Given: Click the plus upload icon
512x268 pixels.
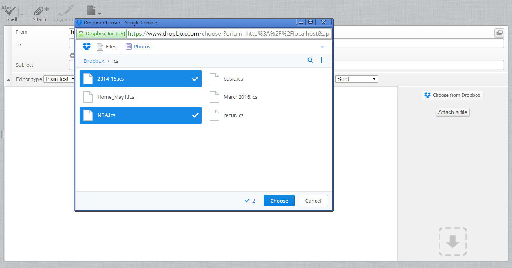Looking at the screenshot, I should 321,60.
